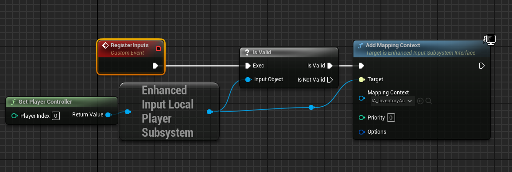Click the reroute node on the blue wire
Screen dimensions: 512x172
pos(311,107)
